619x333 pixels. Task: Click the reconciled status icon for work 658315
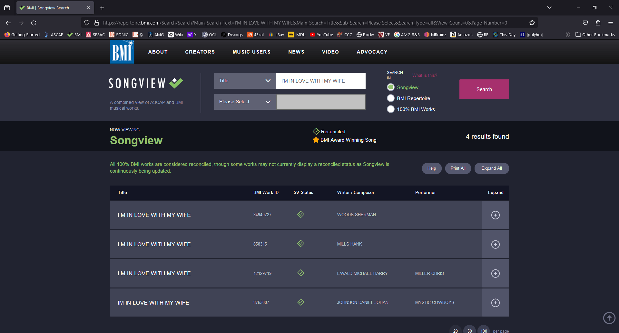pos(301,244)
